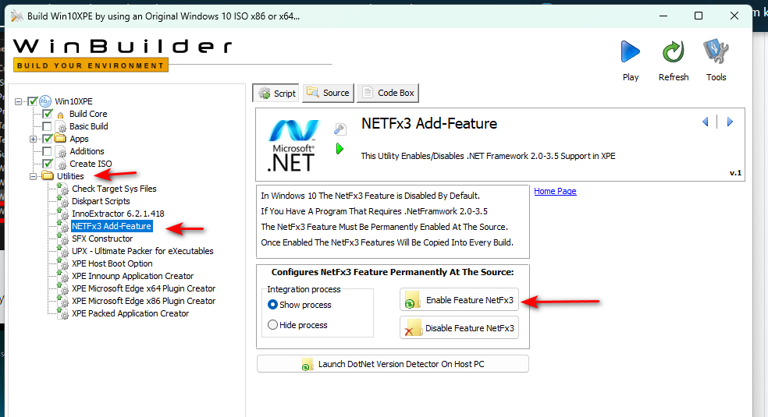Screen dimensions: 768x417
Task: Click the InnoExtractor script icon
Action: pyautogui.click(x=62, y=214)
